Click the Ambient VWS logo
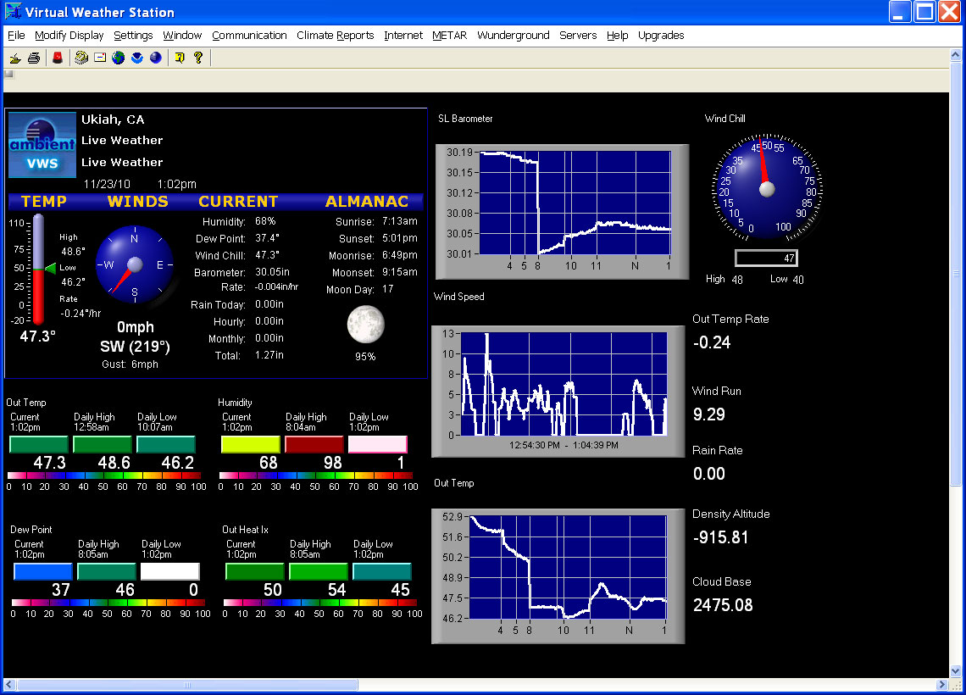 pyautogui.click(x=42, y=145)
